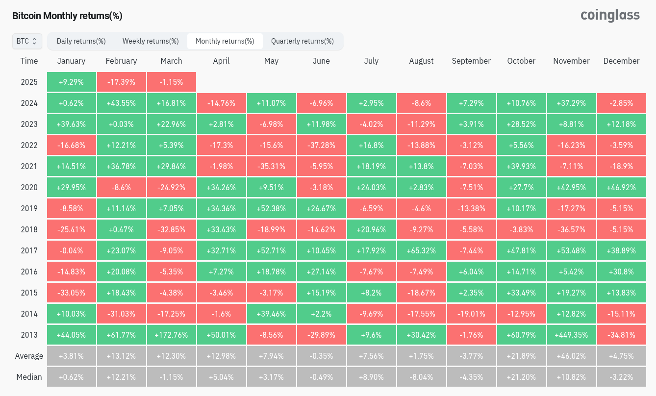Click the +172.76% March 2013 cell
Screen dimensions: 656x396
tap(171, 335)
